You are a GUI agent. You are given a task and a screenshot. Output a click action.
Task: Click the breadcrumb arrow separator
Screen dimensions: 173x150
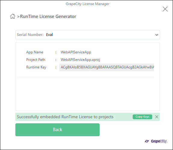click(x=18, y=17)
